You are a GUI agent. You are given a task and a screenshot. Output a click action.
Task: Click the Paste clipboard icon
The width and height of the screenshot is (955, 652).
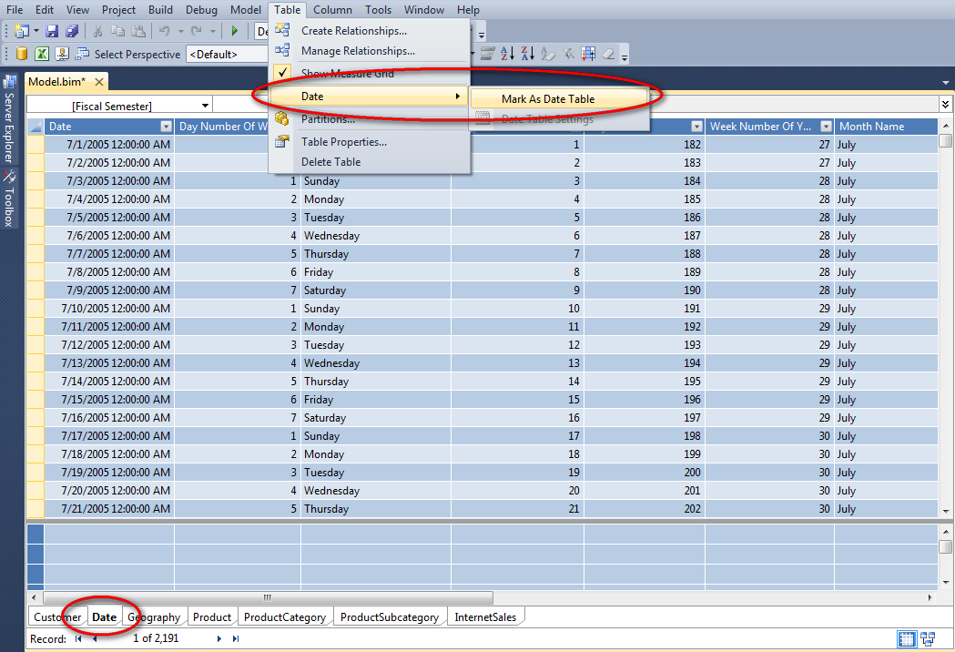click(139, 30)
